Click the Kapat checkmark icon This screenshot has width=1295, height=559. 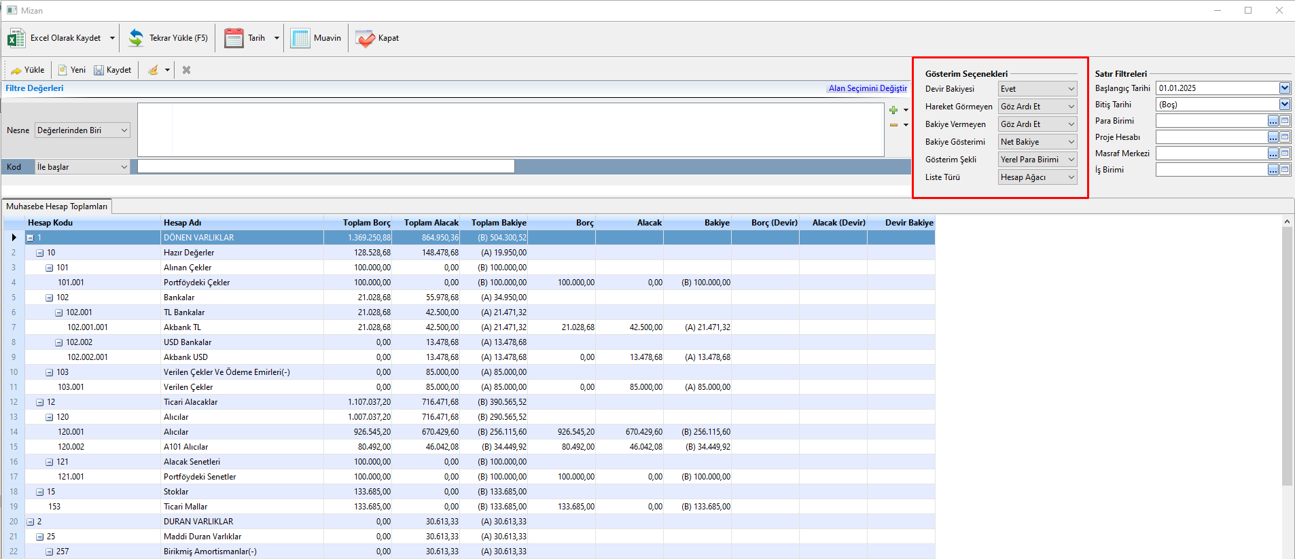(x=365, y=38)
